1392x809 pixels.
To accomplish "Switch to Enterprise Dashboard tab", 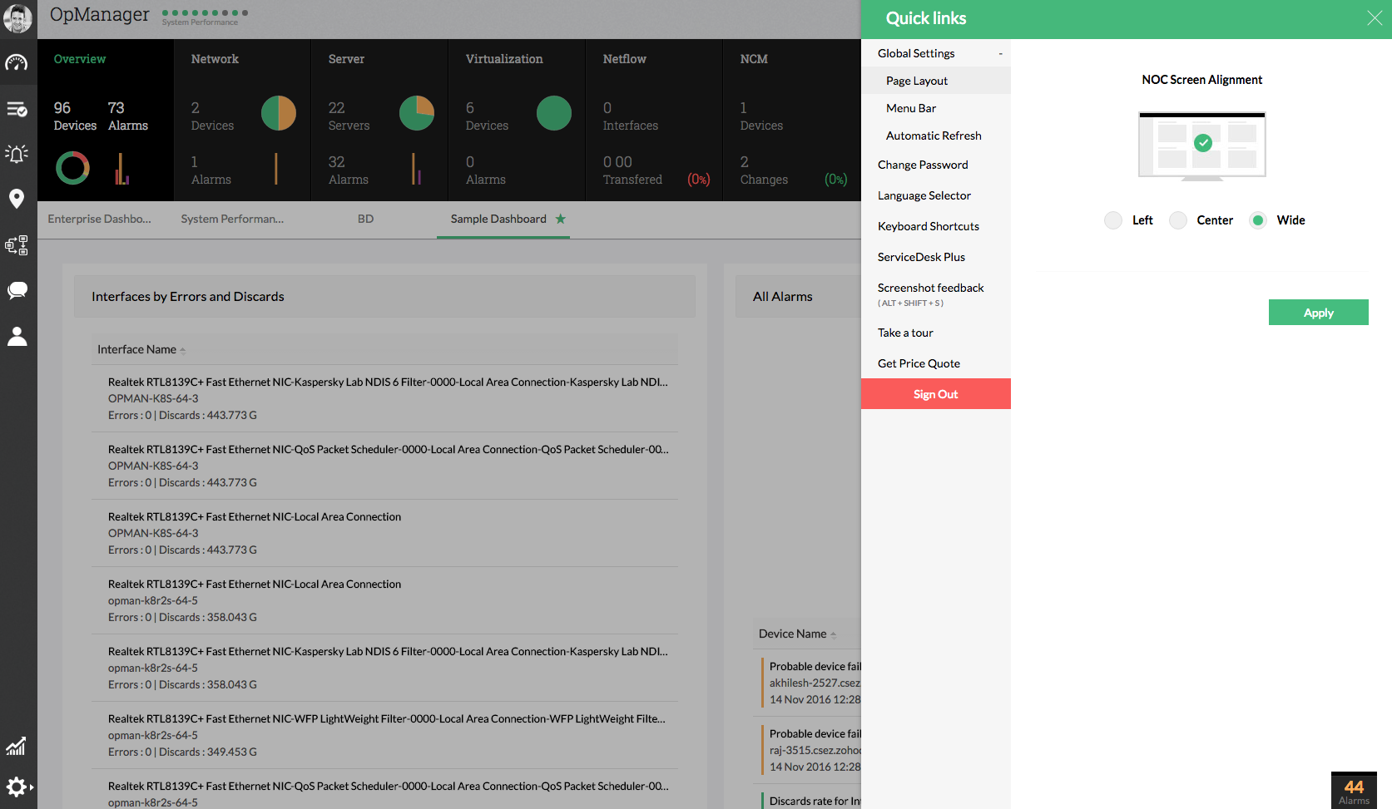I will point(100,219).
